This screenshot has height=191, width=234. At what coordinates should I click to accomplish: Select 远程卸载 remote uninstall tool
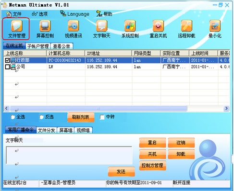tap(186, 29)
